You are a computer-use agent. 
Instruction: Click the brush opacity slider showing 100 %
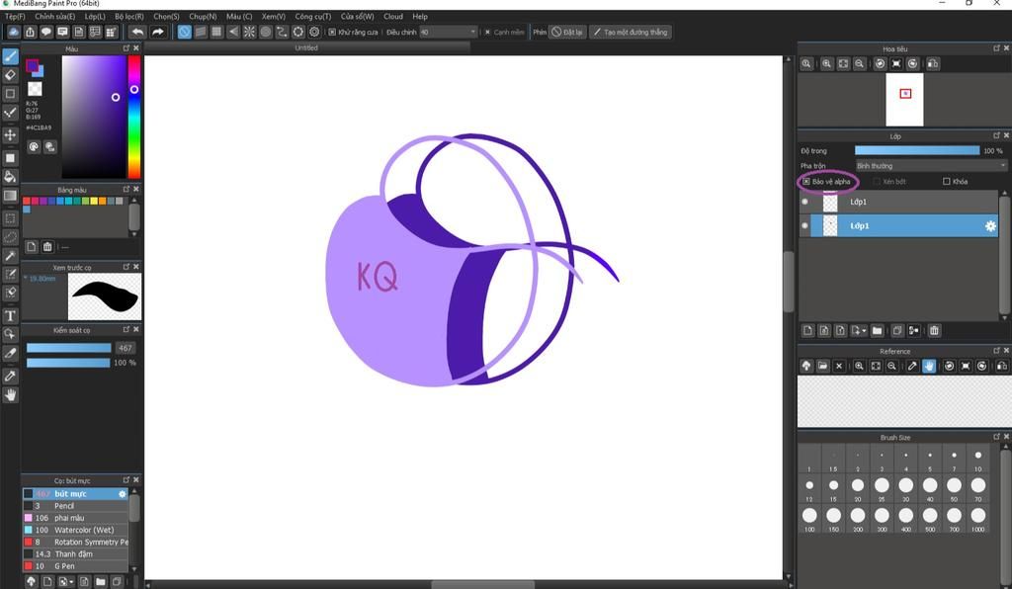(68, 363)
